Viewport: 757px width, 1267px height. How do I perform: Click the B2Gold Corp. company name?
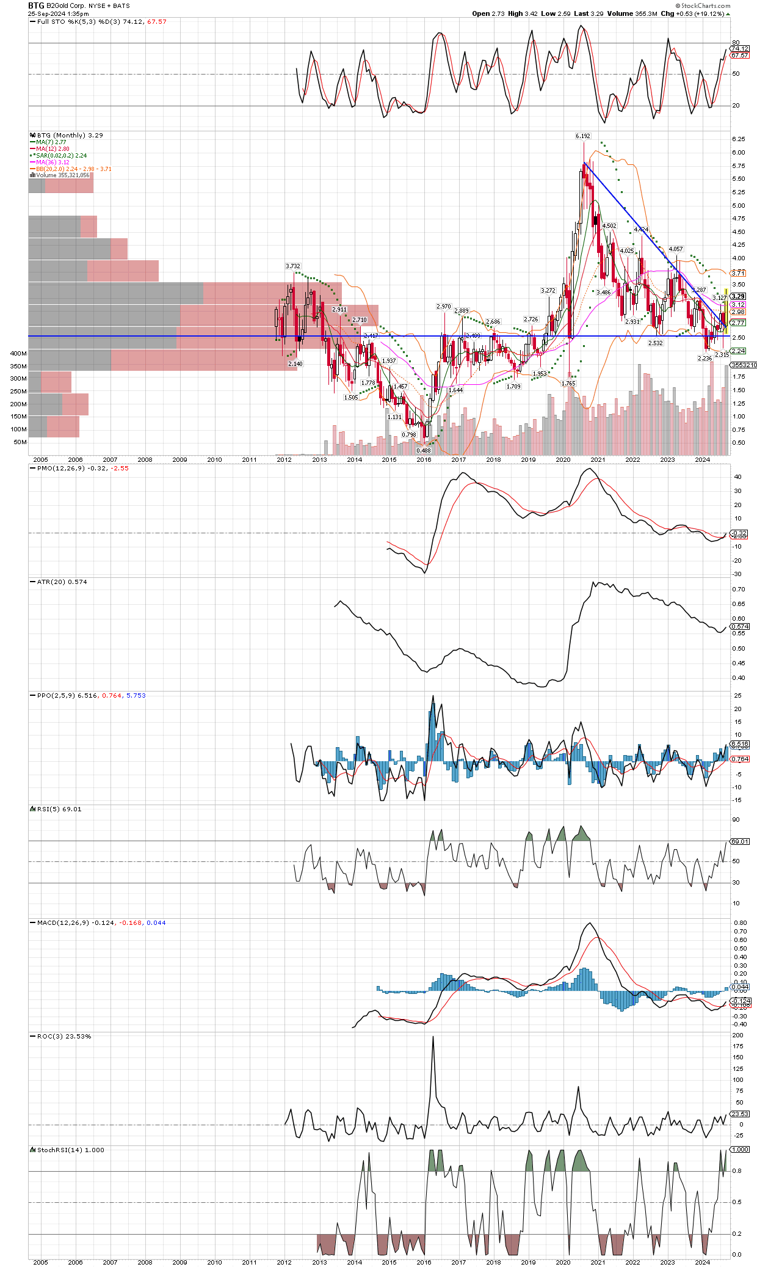click(x=66, y=5)
